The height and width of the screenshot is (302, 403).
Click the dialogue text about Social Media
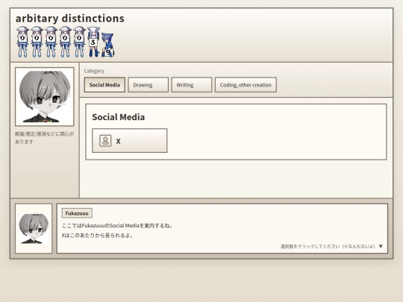pos(117,226)
